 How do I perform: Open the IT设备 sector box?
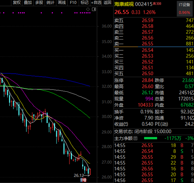(x=184, y=9)
